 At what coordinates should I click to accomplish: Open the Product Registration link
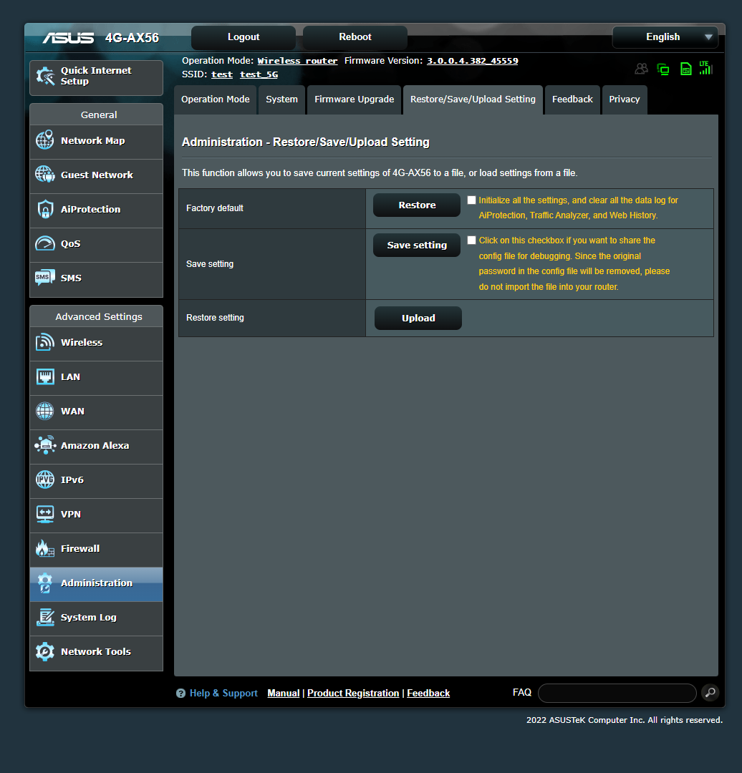click(353, 693)
